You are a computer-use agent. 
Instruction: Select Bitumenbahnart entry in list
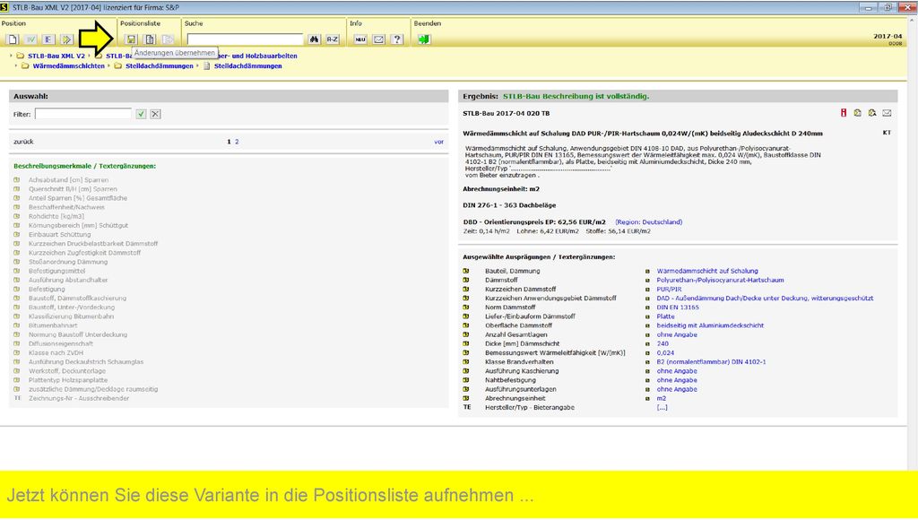coord(53,325)
